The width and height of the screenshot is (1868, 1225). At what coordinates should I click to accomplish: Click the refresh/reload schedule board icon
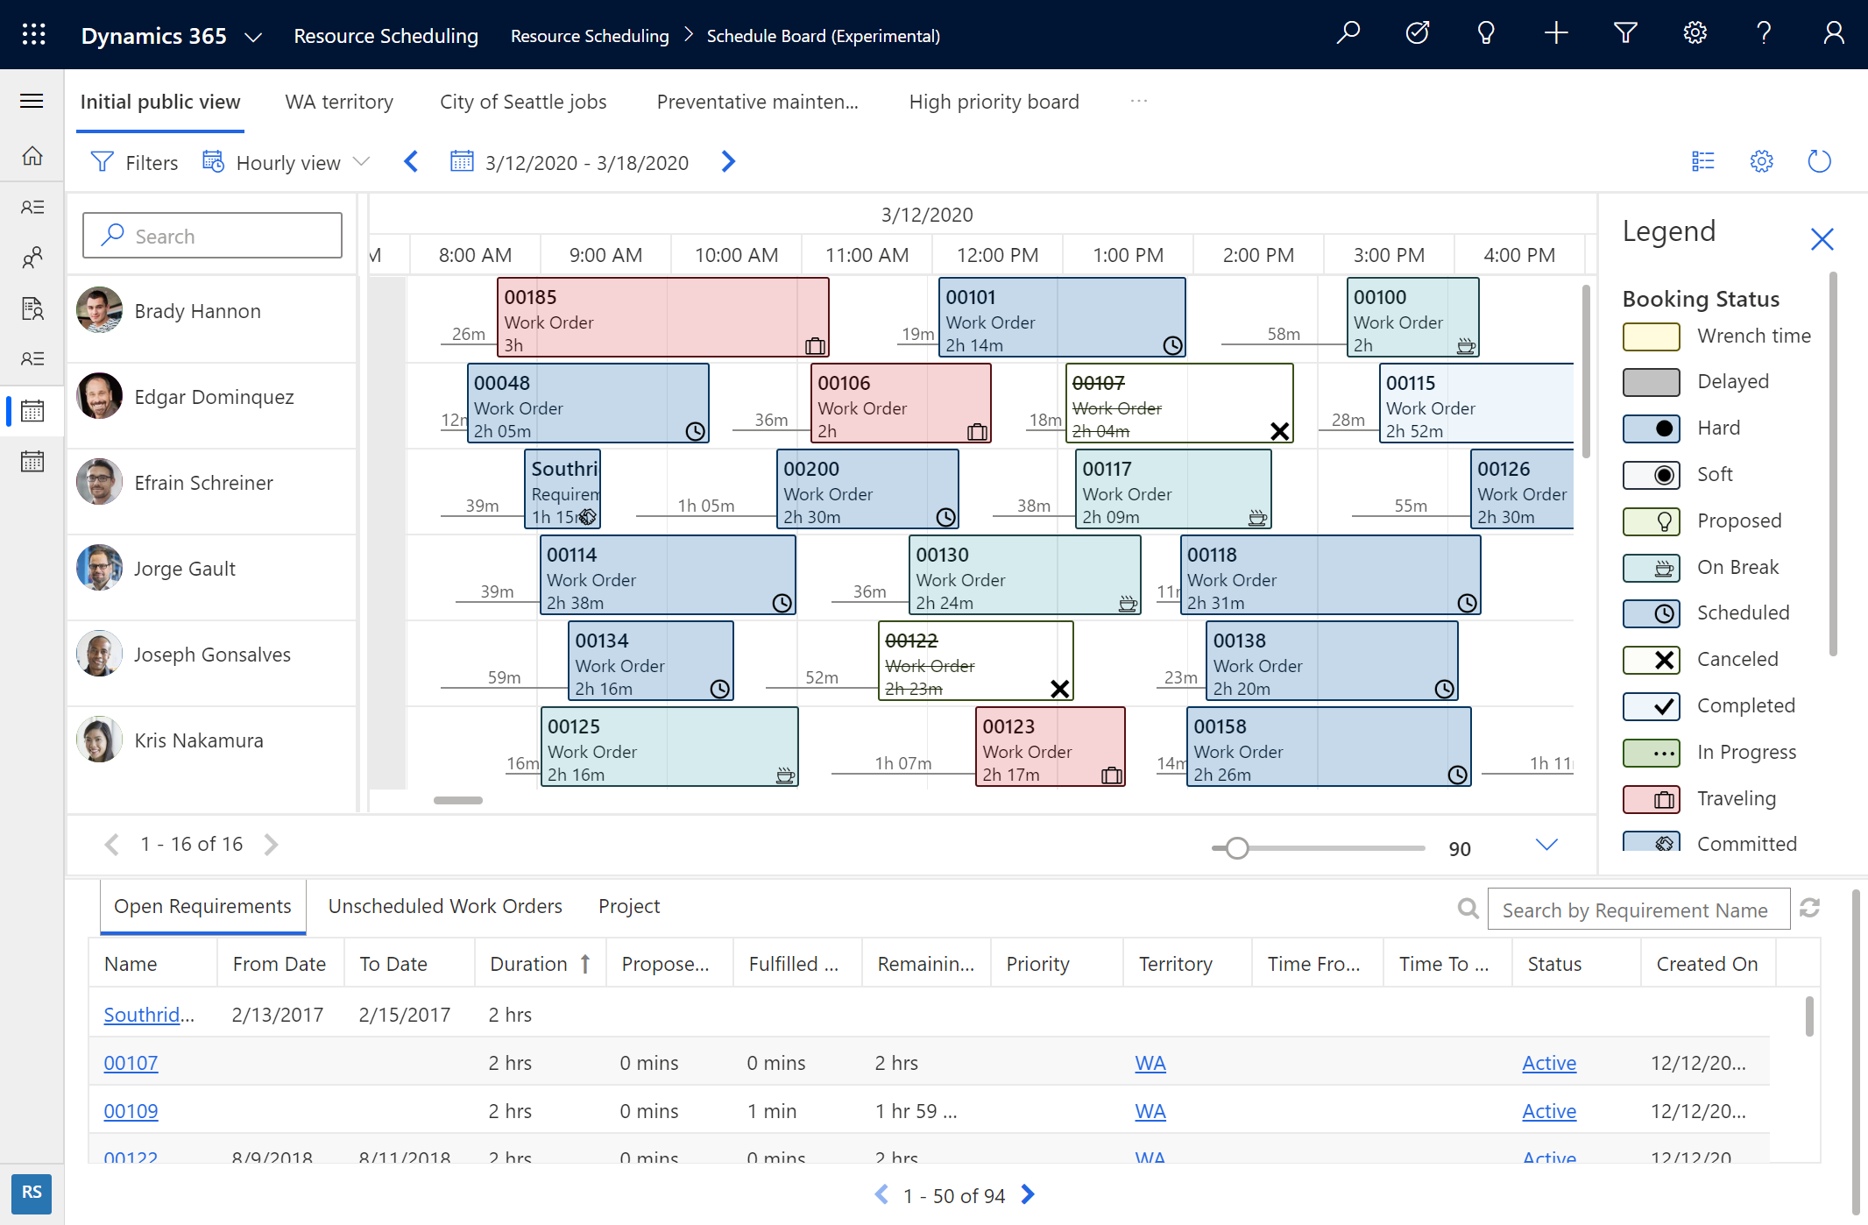[x=1820, y=161]
